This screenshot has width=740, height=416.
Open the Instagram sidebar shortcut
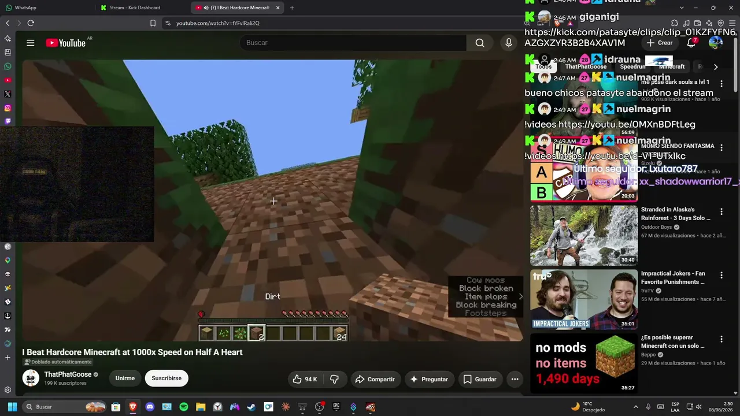click(8, 108)
